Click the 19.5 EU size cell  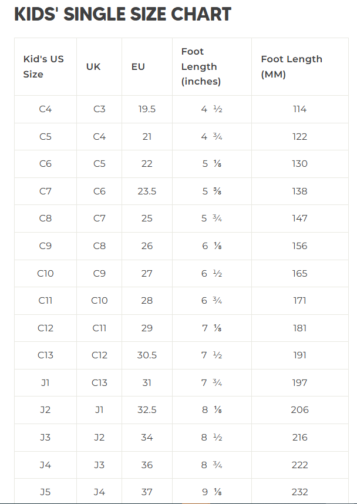(x=147, y=109)
